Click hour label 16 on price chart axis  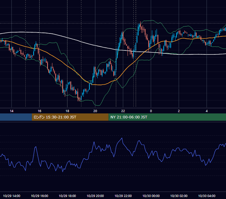coord(40,111)
